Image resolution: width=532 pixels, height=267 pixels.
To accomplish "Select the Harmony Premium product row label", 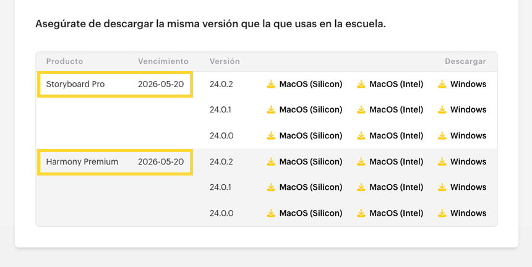I will tap(82, 162).
